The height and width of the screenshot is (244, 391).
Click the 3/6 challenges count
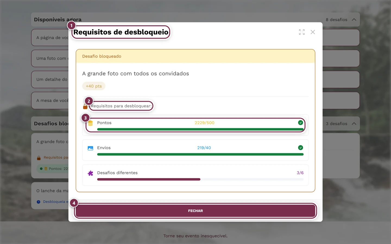(300, 173)
